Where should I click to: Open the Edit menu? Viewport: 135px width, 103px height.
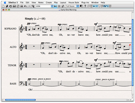coord(28,2)
